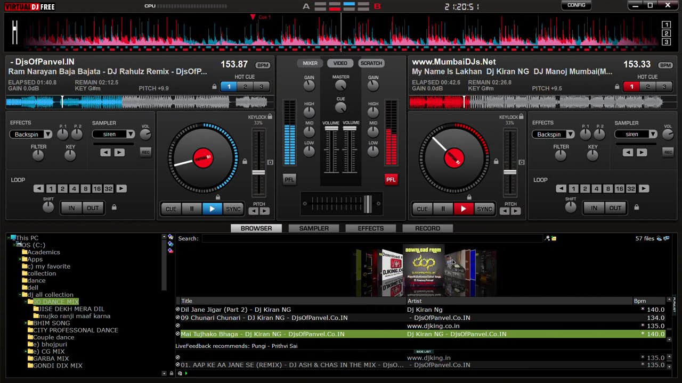Viewport: 682px width, 383px height.
Task: Click into the Search field
Action: click(372, 238)
